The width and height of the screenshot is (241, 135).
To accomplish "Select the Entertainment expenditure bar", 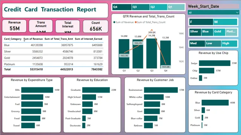I will 32,97.
